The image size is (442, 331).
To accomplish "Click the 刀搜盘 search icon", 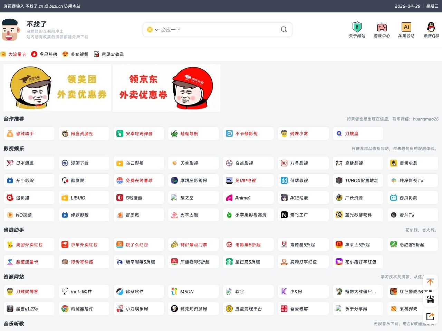I will (x=339, y=134).
